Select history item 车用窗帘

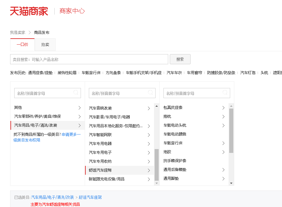(x=194, y=73)
